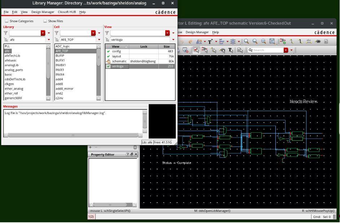Click the Library filter funnel icon
This screenshot has height=223, width=340.
tap(6, 33)
